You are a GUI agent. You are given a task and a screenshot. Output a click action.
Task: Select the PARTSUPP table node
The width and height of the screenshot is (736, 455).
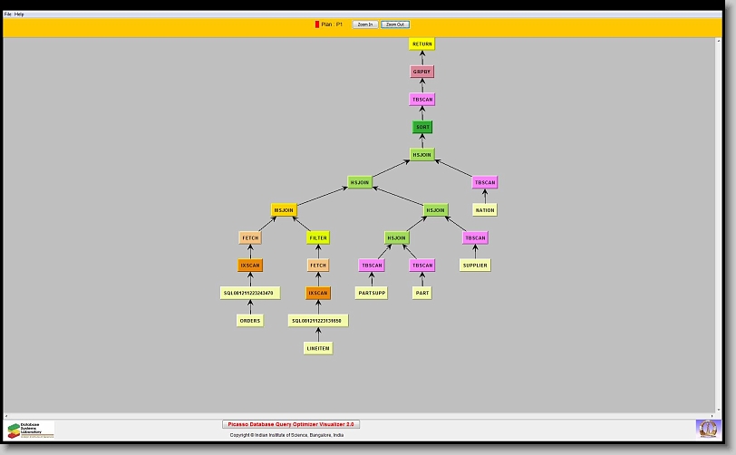372,293
